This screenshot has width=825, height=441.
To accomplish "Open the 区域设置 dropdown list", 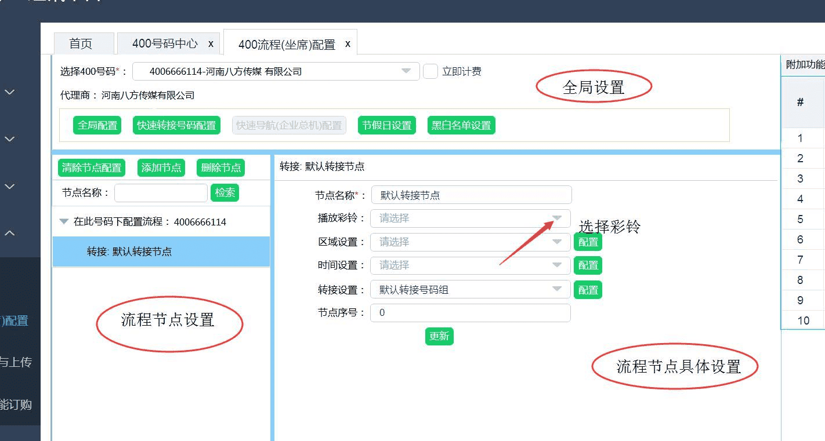I will pyautogui.click(x=557, y=242).
